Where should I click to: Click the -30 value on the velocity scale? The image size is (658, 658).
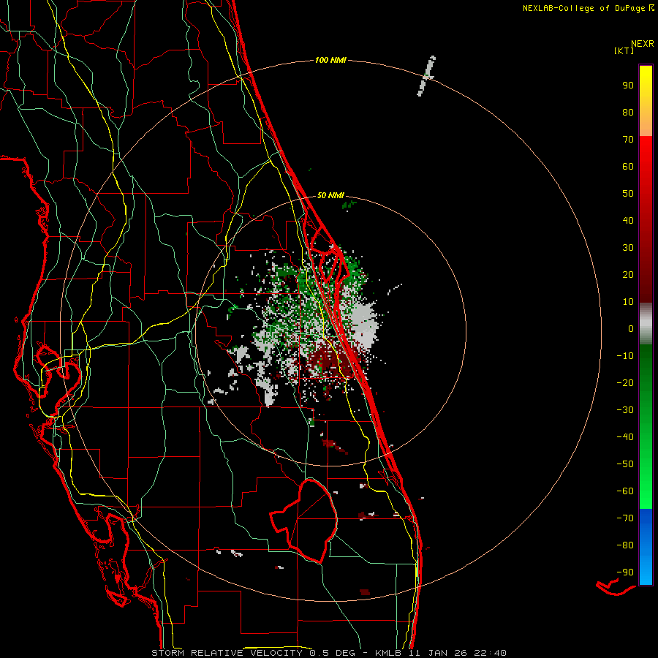click(625, 410)
